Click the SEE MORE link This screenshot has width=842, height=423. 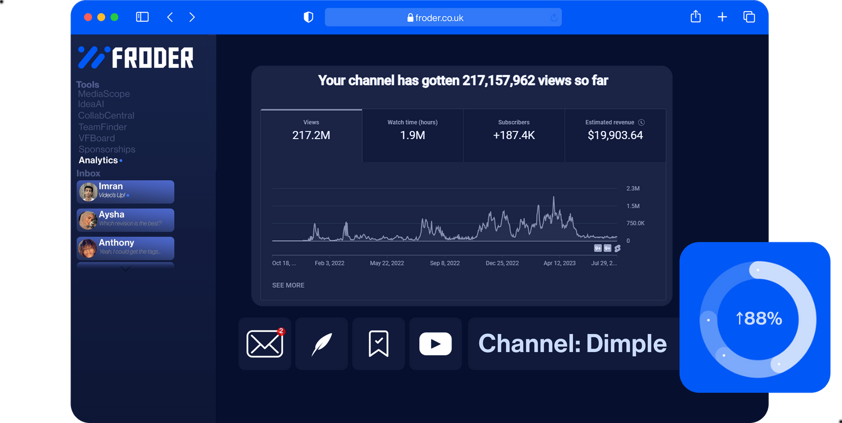(x=288, y=285)
